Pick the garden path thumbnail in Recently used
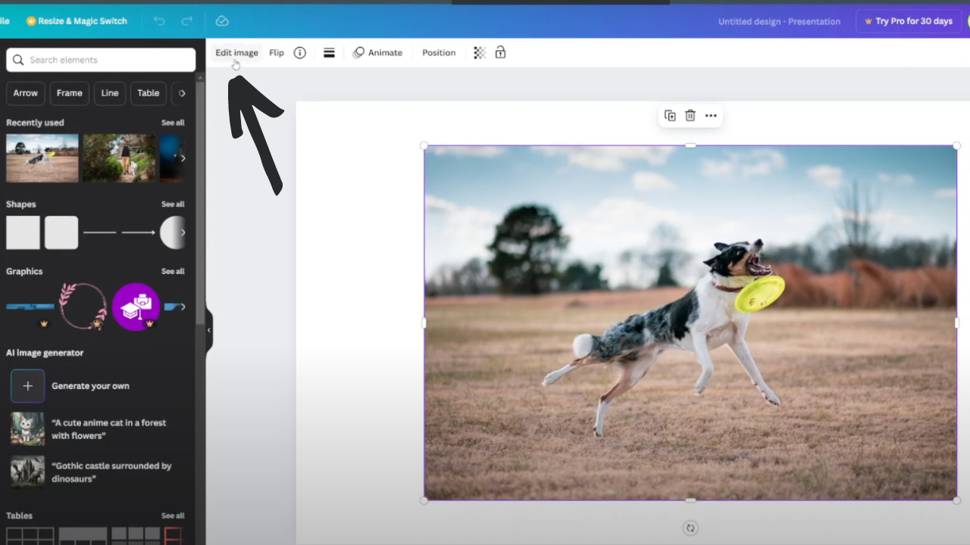This screenshot has width=970, height=545. tap(119, 158)
